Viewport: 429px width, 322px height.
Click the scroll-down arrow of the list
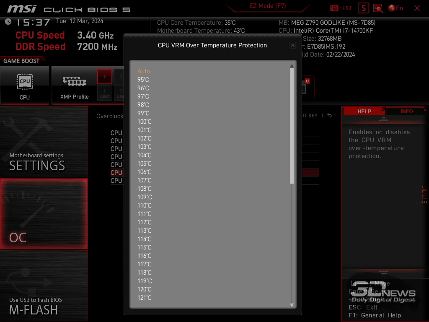tap(292, 305)
